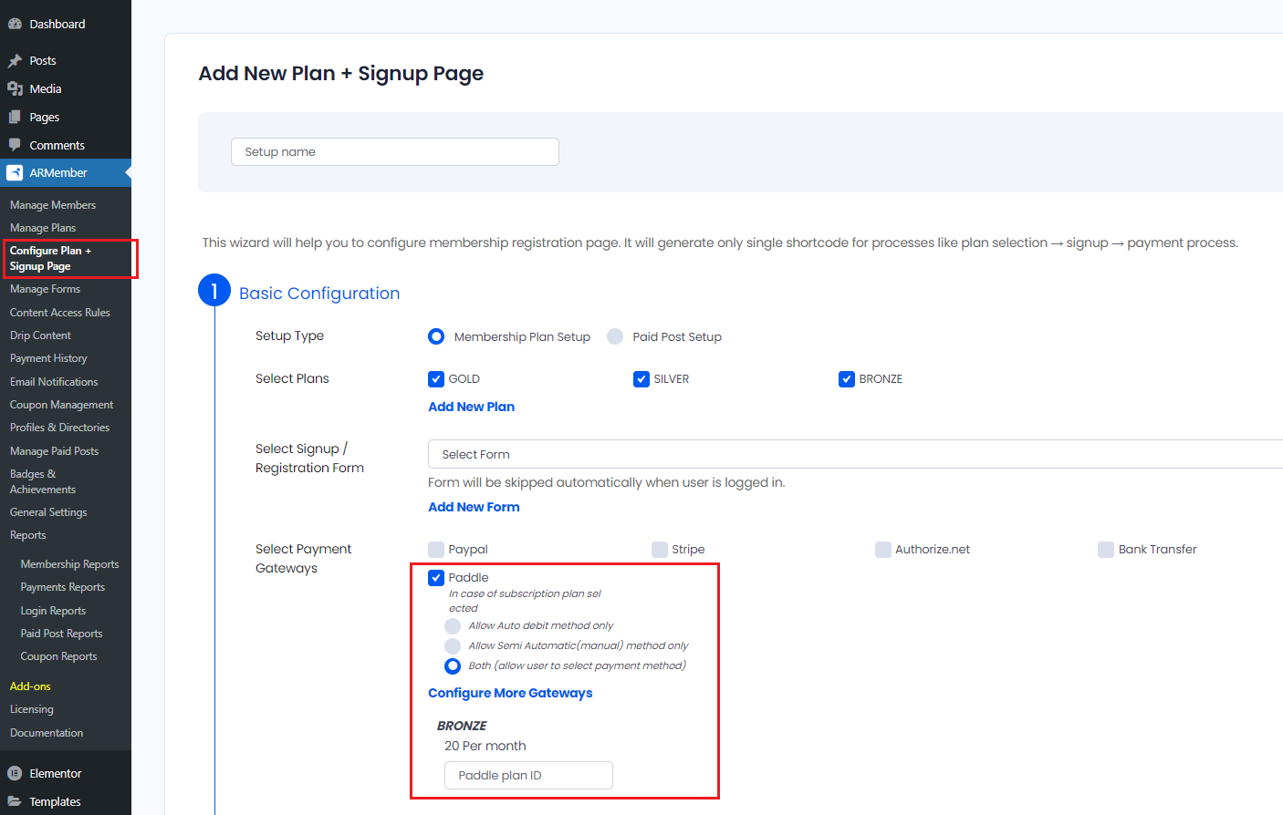Go to Manage Forms submenu
This screenshot has height=815, width=1283.
[x=45, y=289]
